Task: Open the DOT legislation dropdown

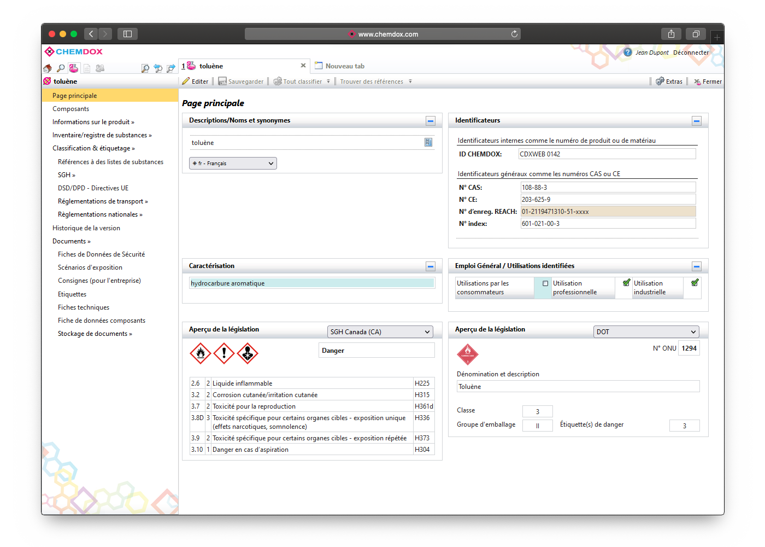Action: pos(646,331)
